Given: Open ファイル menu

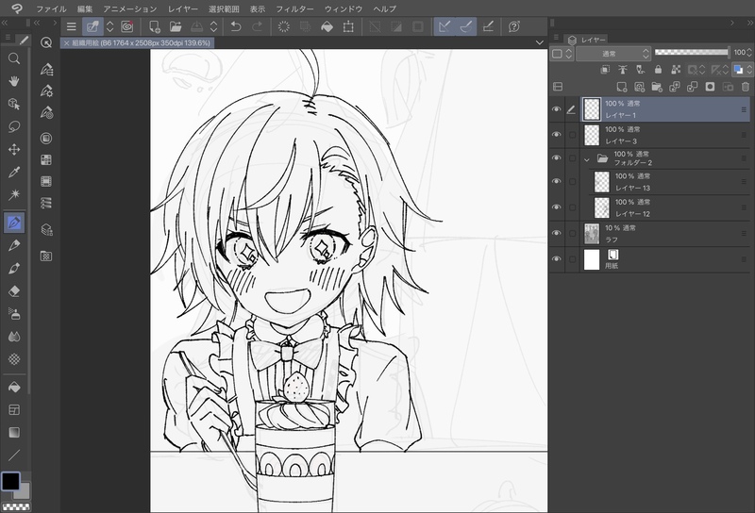Looking at the screenshot, I should tap(51, 8).
